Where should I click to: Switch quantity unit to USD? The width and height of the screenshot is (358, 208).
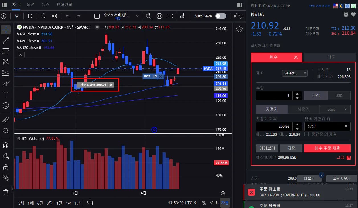coord(339,96)
